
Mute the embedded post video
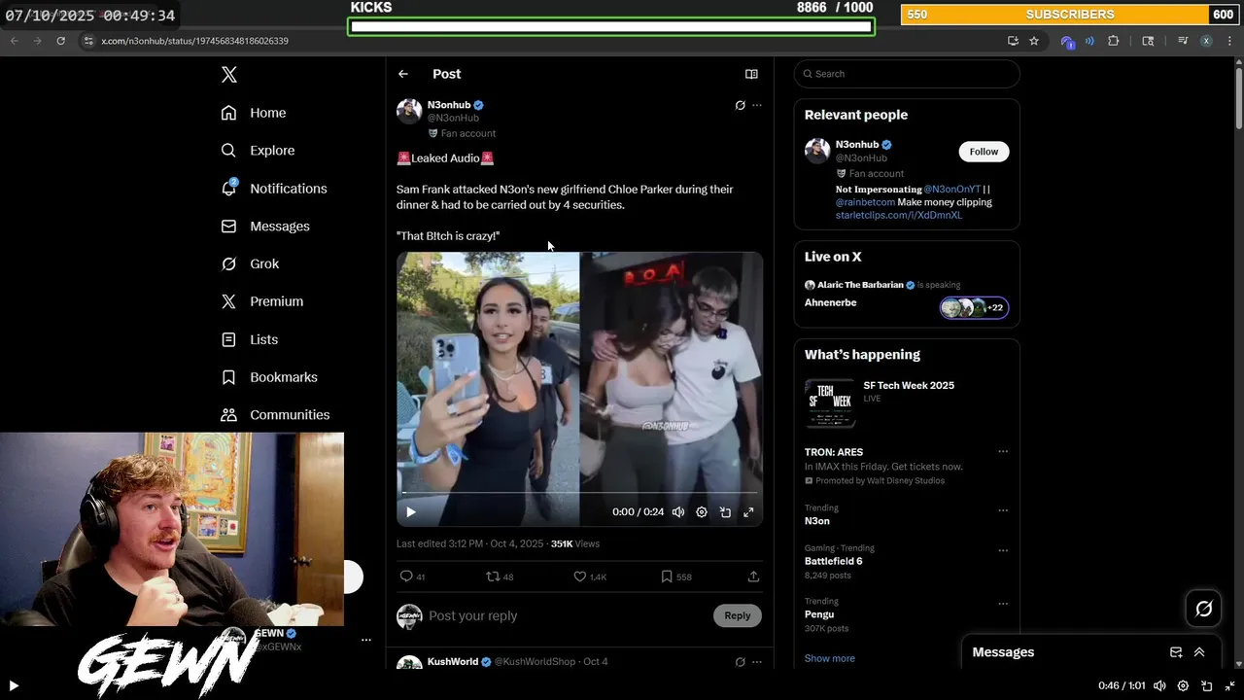[678, 512]
